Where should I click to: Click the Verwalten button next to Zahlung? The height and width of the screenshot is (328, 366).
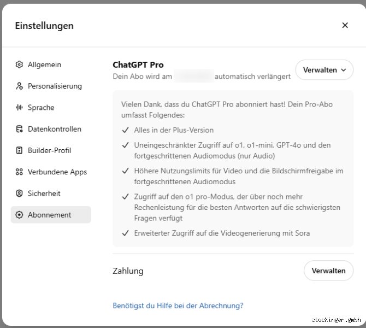(328, 271)
